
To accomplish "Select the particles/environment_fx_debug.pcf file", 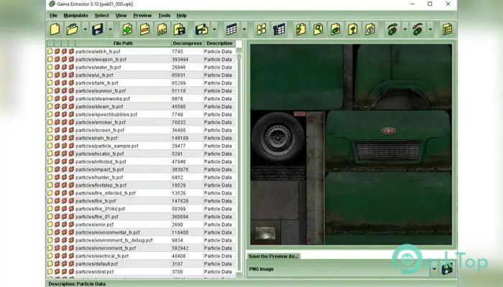I will (x=114, y=240).
